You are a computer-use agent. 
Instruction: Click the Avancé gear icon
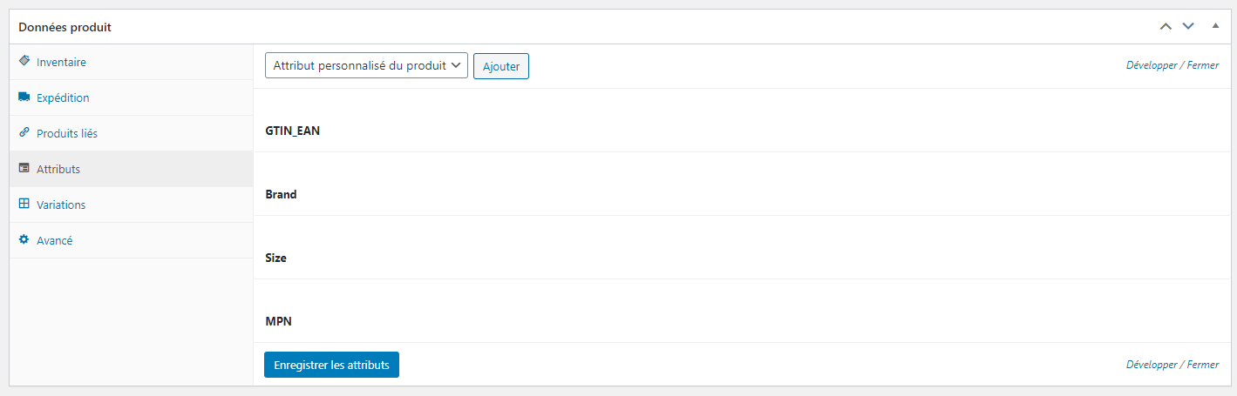(x=24, y=240)
